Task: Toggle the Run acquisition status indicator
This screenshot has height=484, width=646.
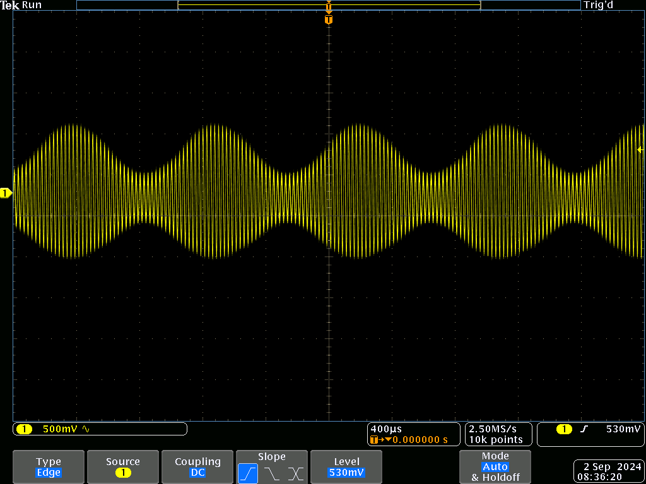Action: point(32,5)
